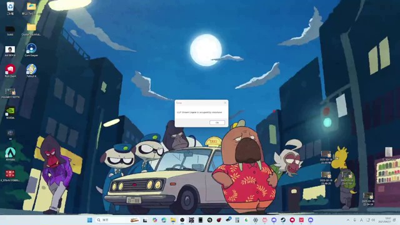
Task: Show hidden system tray icons
Action: pos(348,220)
